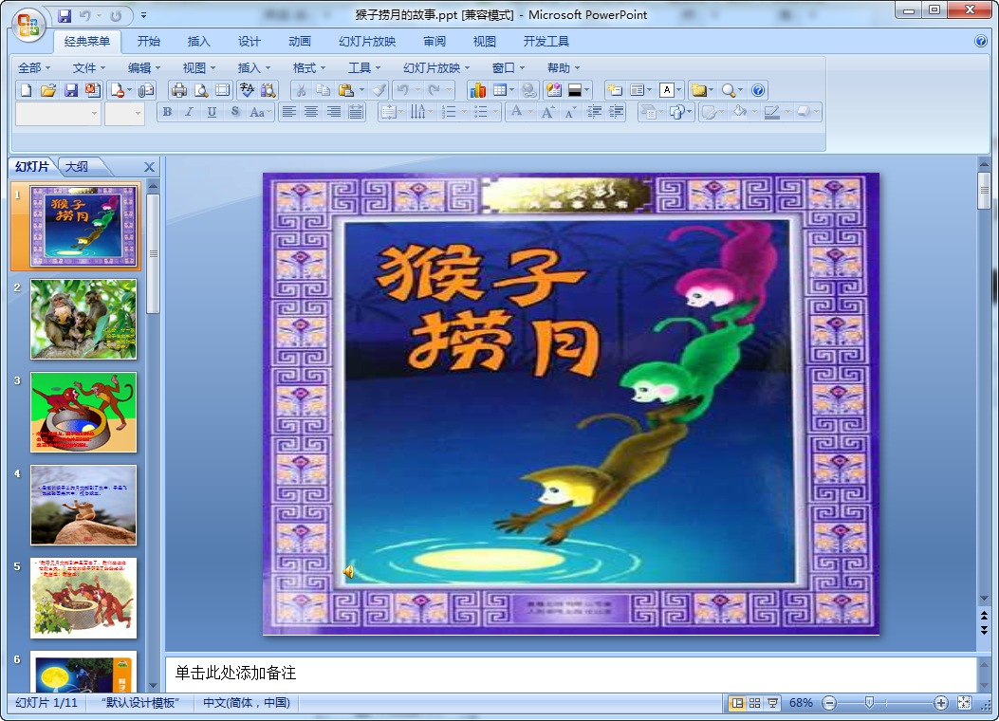Click the 68% zoom level button
The height and width of the screenshot is (721, 999).
pos(801,703)
